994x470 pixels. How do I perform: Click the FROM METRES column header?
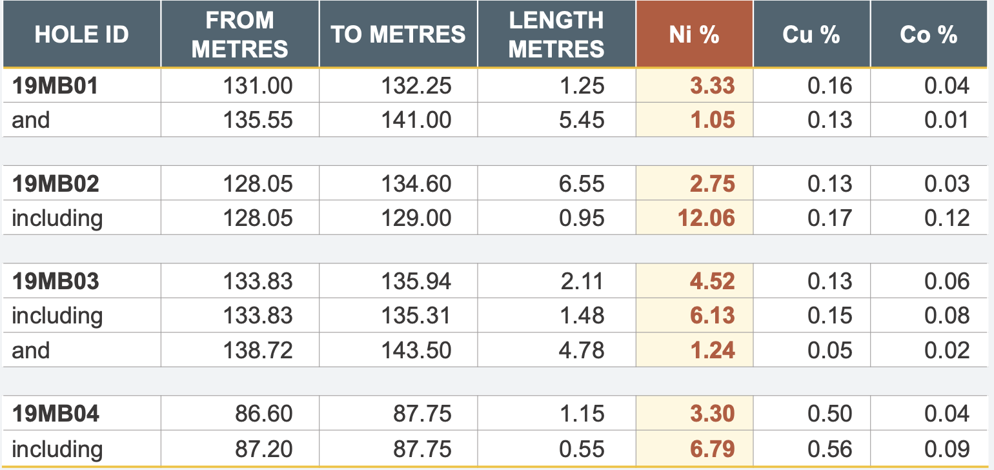tap(239, 35)
